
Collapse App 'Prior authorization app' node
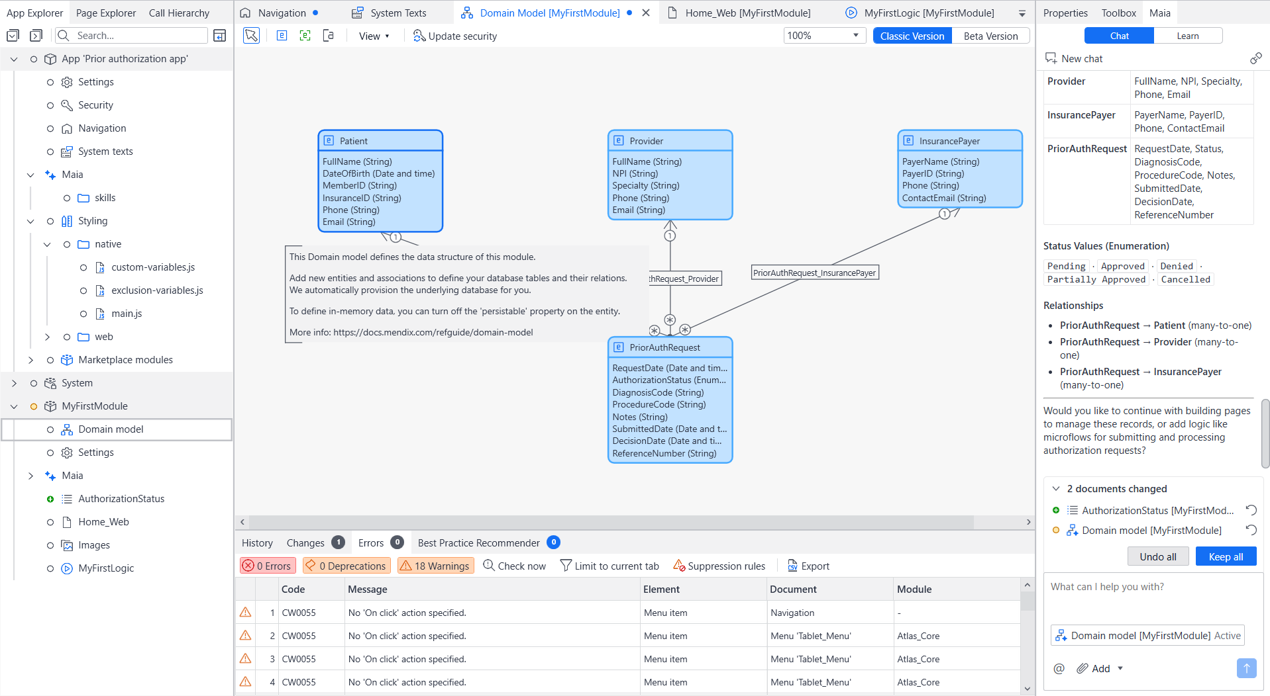14,59
